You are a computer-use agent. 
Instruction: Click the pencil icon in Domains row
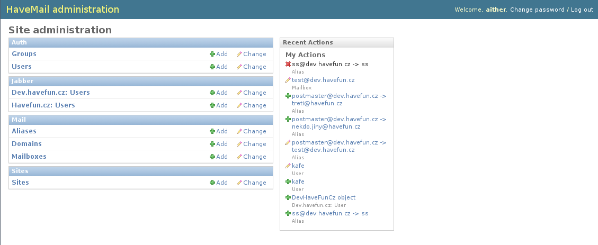pyautogui.click(x=239, y=144)
